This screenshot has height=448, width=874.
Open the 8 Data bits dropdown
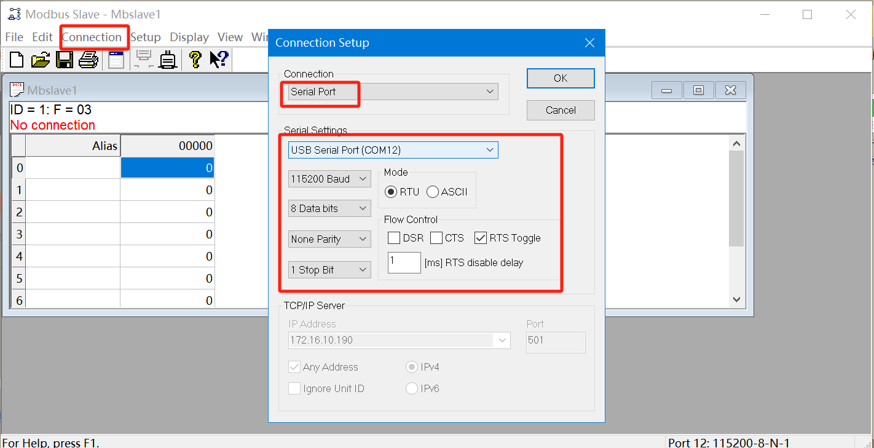coord(329,208)
